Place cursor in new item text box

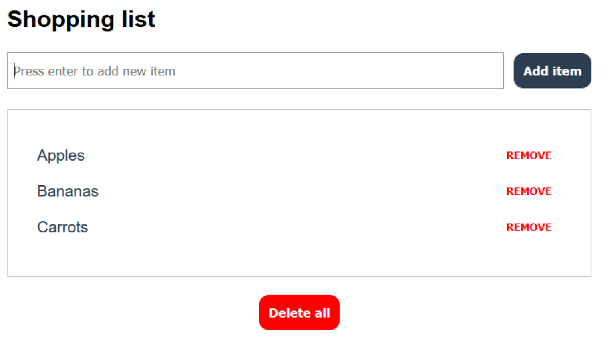tap(256, 71)
